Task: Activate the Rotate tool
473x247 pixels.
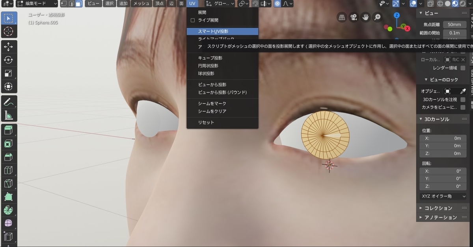Action: 9,60
